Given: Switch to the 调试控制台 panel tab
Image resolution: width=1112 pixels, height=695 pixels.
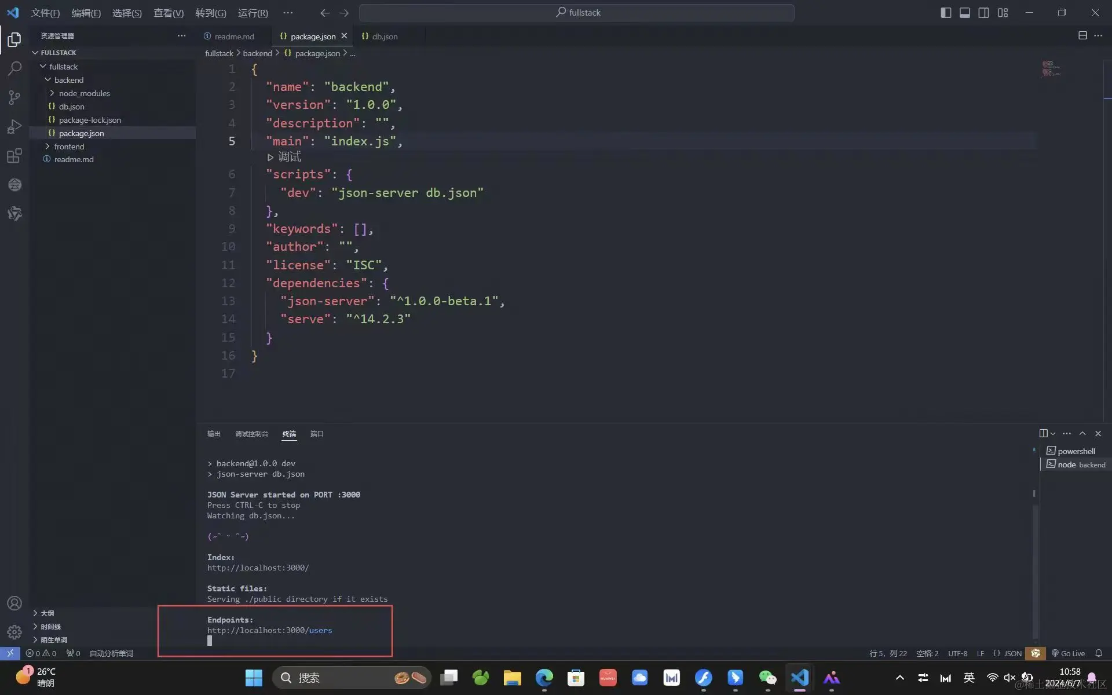Looking at the screenshot, I should (x=251, y=434).
